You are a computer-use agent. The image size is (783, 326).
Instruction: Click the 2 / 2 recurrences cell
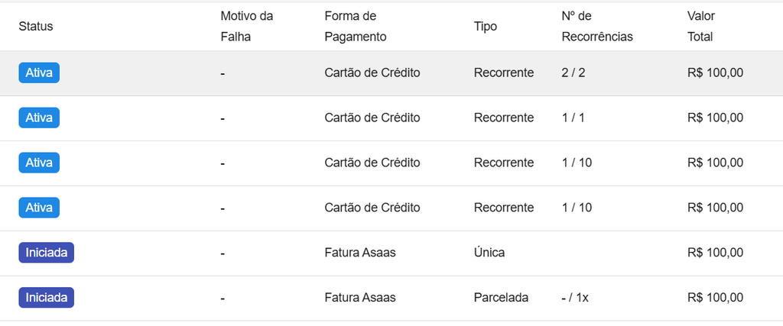tap(573, 73)
